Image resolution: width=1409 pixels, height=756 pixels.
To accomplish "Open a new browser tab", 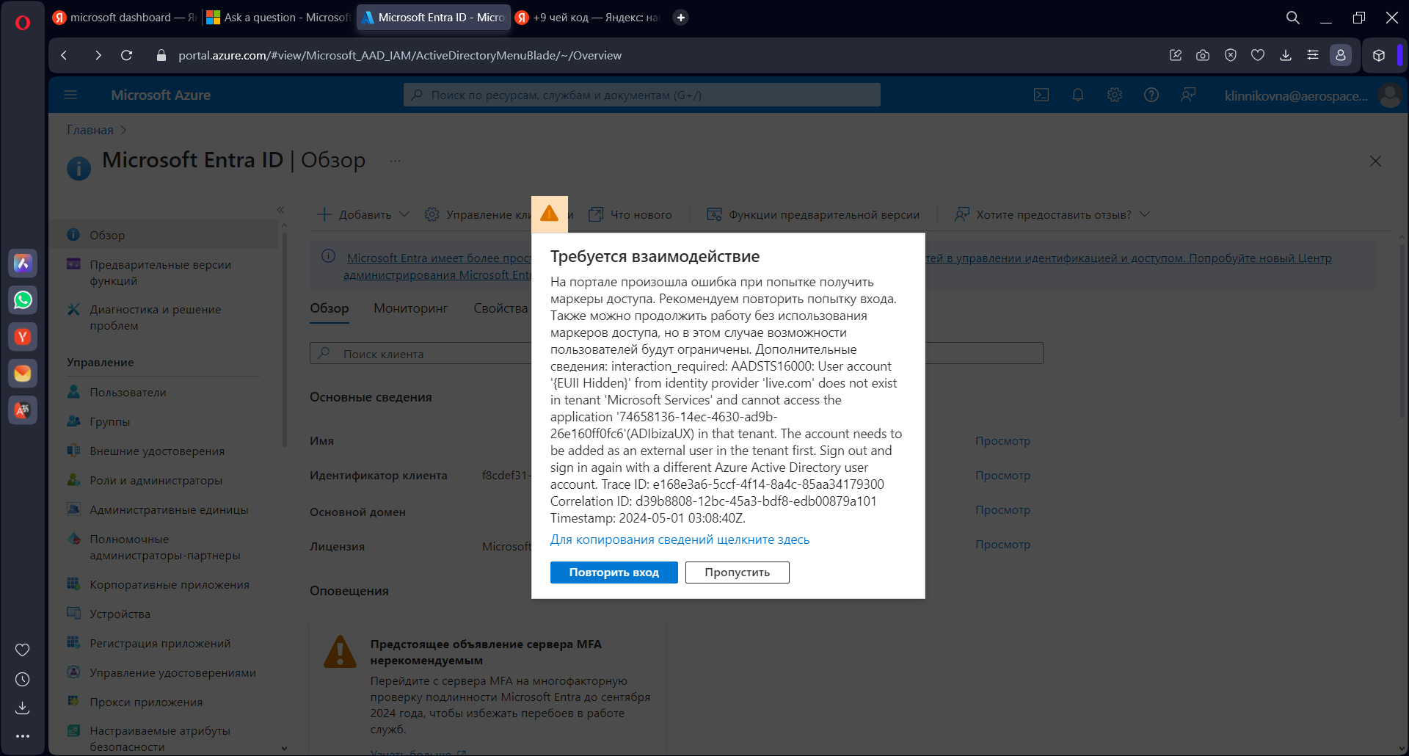I will point(681,18).
